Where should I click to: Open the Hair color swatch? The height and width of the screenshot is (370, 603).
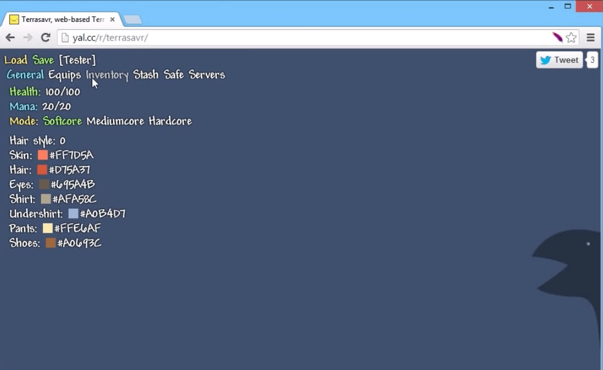(x=42, y=170)
